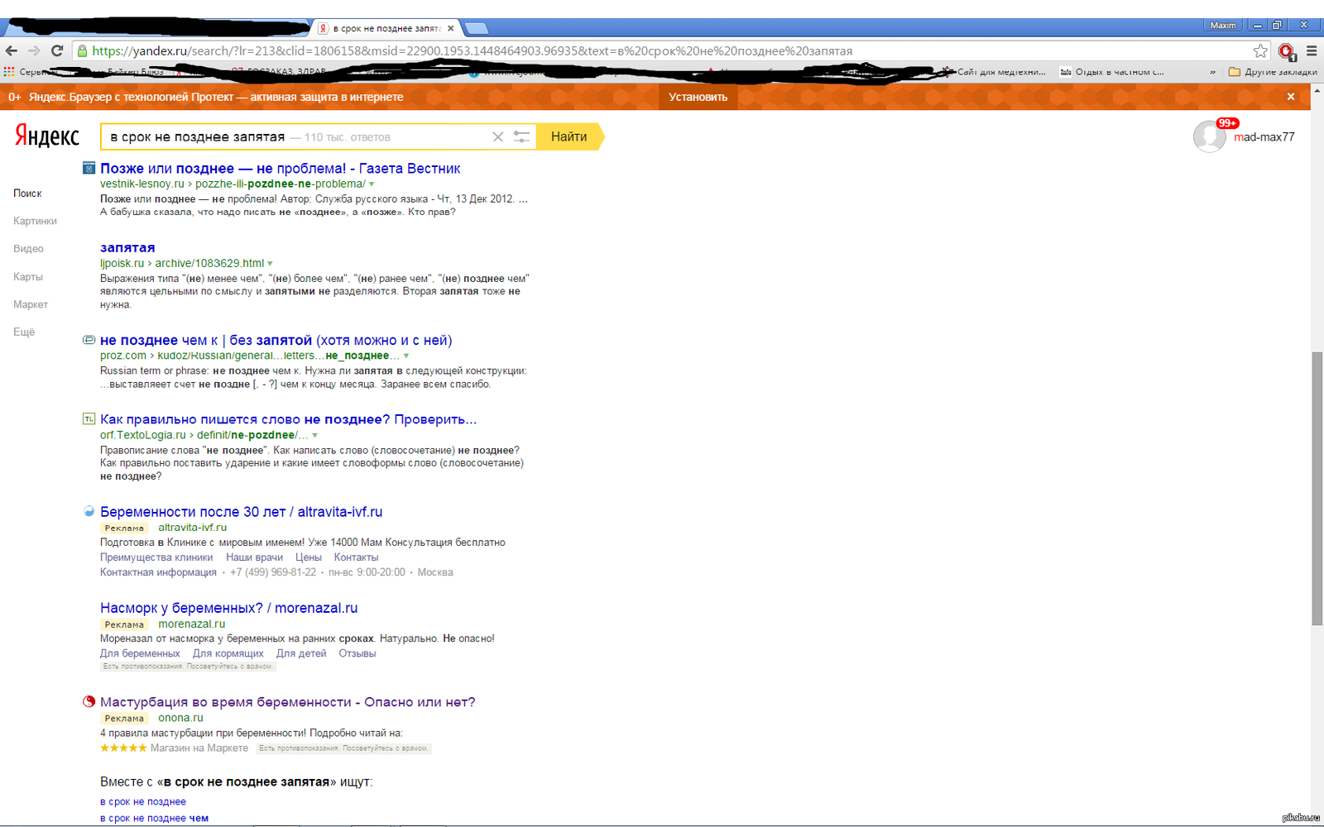Expand the arrow next to ljpoisk.ru result URL
Screen dimensions: 1324x827
[x=270, y=264]
